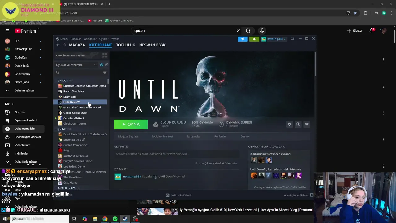This screenshot has width=396, height=223.
Task: Open Steam notifications bell icon
Action: pos(254,39)
